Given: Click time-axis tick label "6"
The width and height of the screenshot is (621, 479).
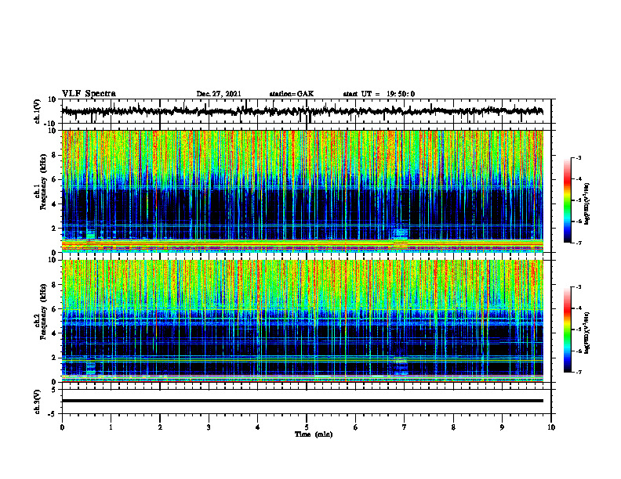Looking at the screenshot, I should point(356,427).
